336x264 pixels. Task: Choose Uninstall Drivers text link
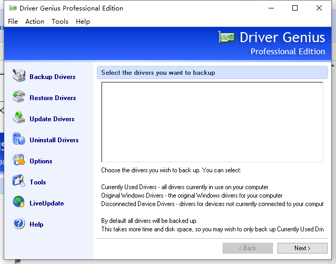[x=54, y=140]
